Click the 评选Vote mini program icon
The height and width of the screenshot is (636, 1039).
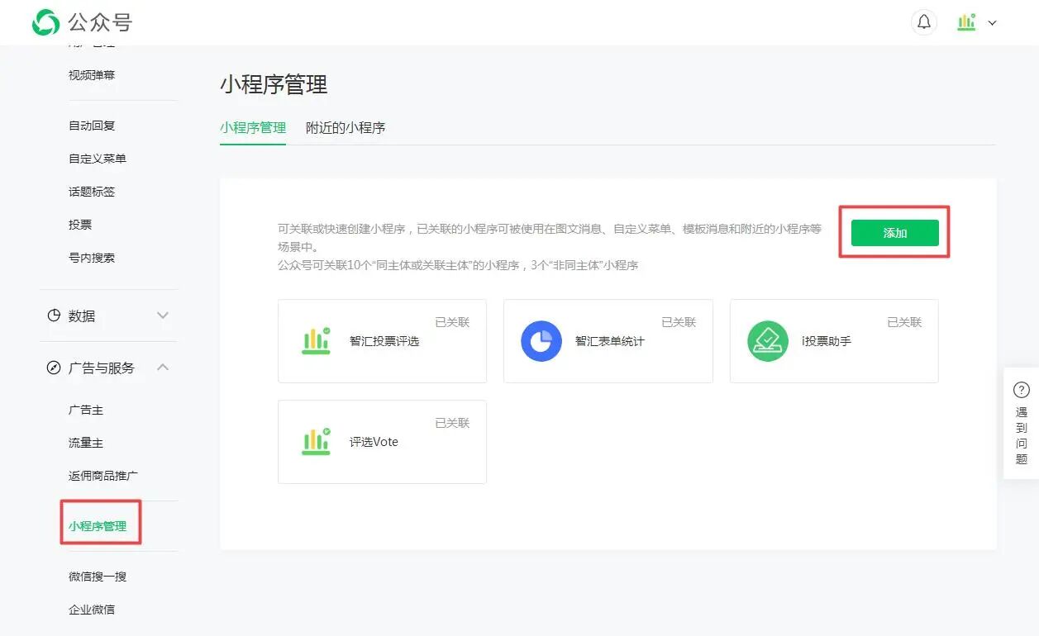316,442
